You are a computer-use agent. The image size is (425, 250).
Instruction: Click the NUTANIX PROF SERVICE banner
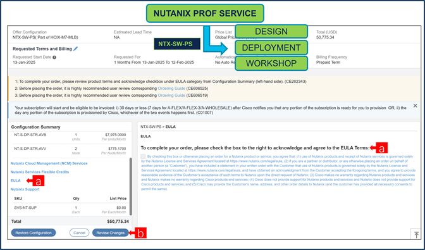[x=205, y=13]
